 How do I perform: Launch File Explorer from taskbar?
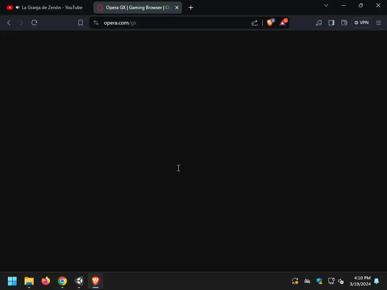(x=29, y=281)
